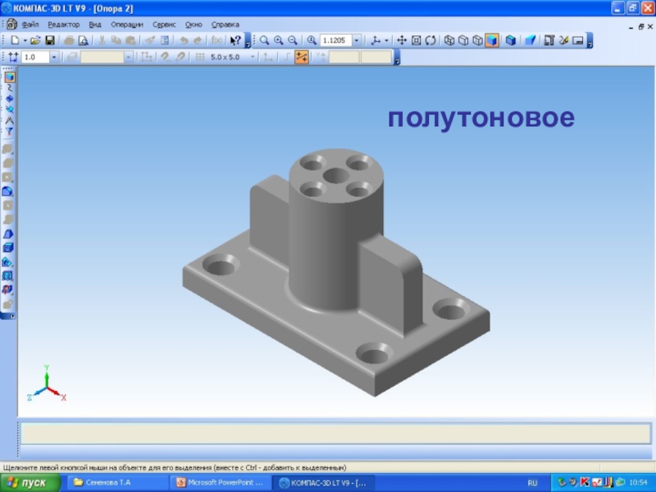Select the Pan (move view) tool
656x492 pixels.
point(402,40)
